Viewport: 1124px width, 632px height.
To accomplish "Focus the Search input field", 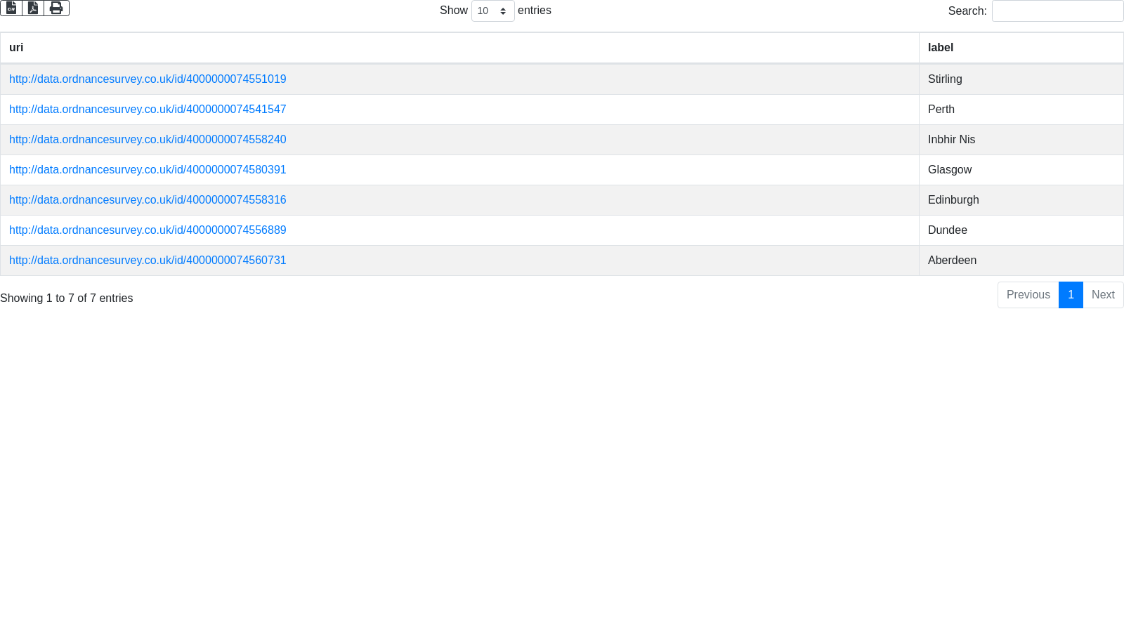I will click(x=1057, y=11).
